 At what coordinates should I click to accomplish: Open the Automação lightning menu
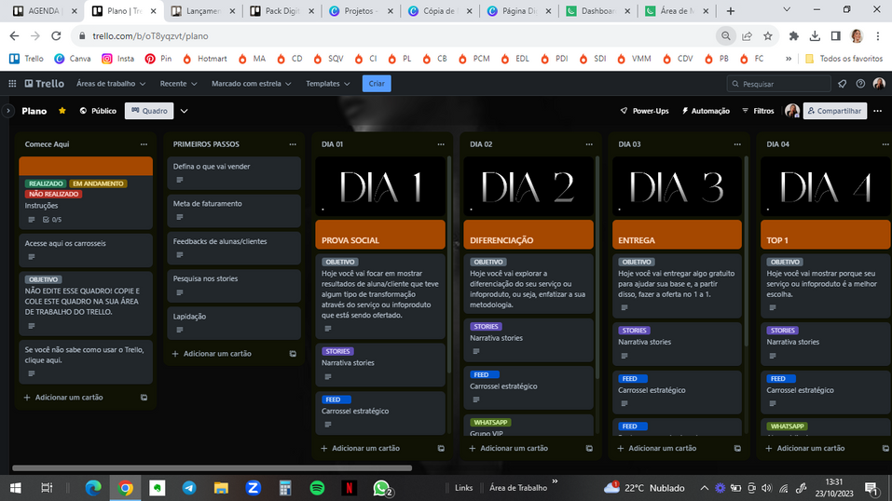pos(706,111)
